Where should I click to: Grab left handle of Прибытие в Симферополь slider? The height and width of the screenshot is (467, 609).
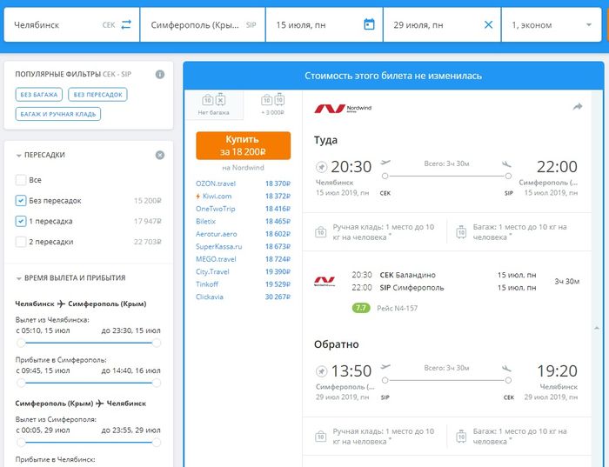pyautogui.click(x=21, y=383)
